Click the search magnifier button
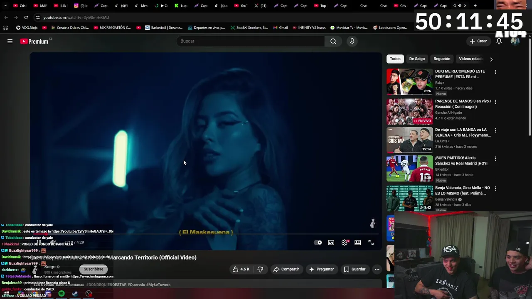Viewport: 532px width, 299px height. tap(333, 41)
